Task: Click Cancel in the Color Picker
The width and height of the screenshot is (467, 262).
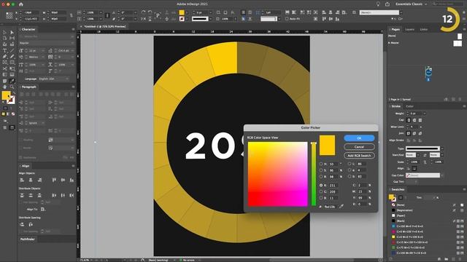Action: point(359,147)
